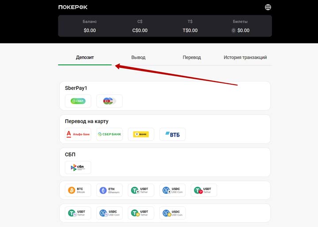Pick USDT Tether with red badge
This screenshot has height=227, width=318.
coord(204,190)
